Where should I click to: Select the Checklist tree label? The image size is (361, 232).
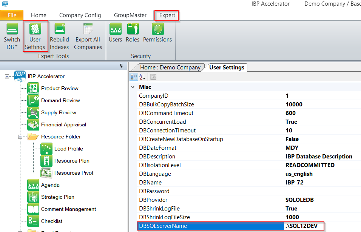(x=52, y=221)
